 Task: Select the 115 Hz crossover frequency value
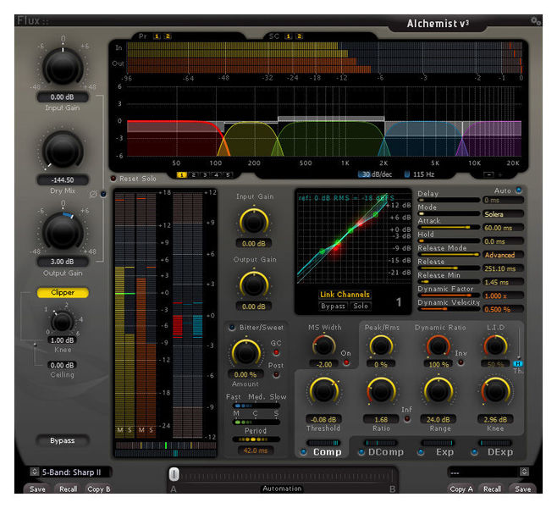tap(420, 174)
